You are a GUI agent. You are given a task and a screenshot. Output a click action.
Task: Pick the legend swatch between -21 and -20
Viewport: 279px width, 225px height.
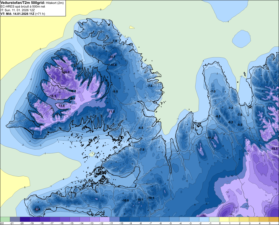coord(15,219)
